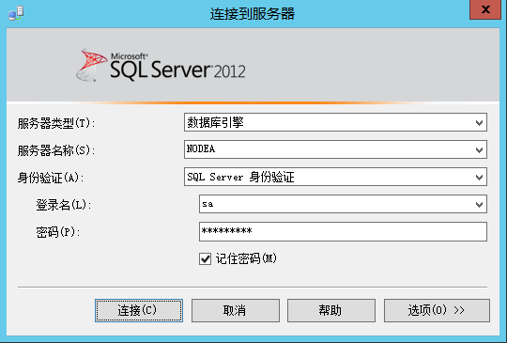Click the 身份验证(A) label

coord(50,178)
